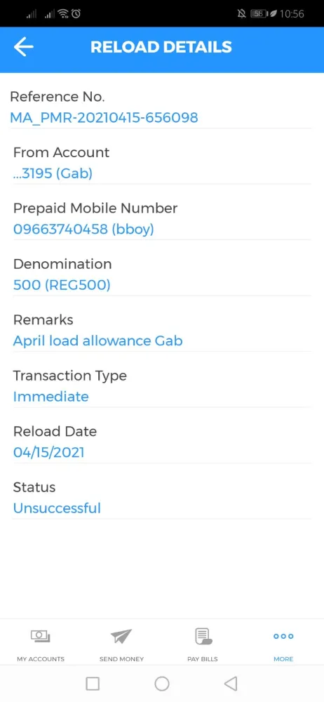Tap the reload date 04/15/2021
Screen dimensions: 324x702
click(49, 452)
